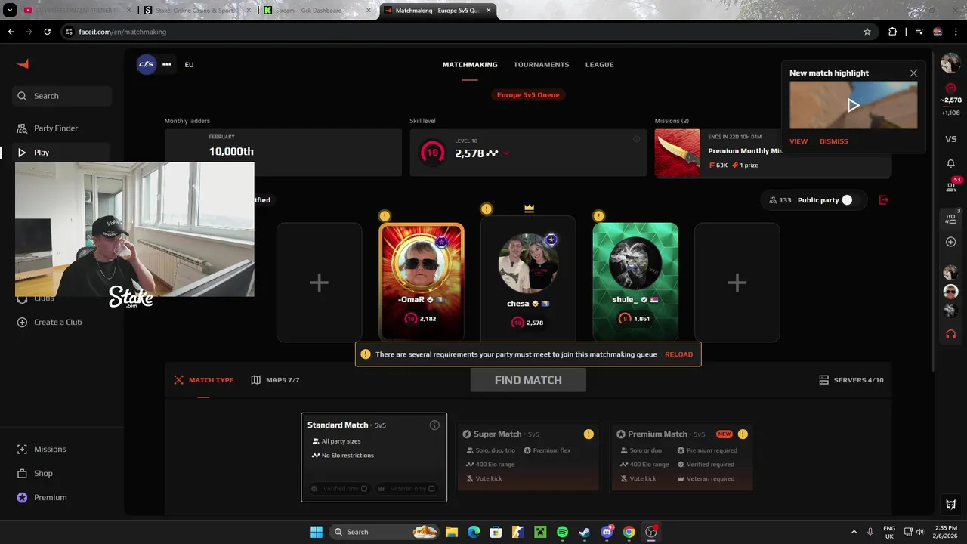Click the Europe 5v5 Queue badge

pos(528,95)
